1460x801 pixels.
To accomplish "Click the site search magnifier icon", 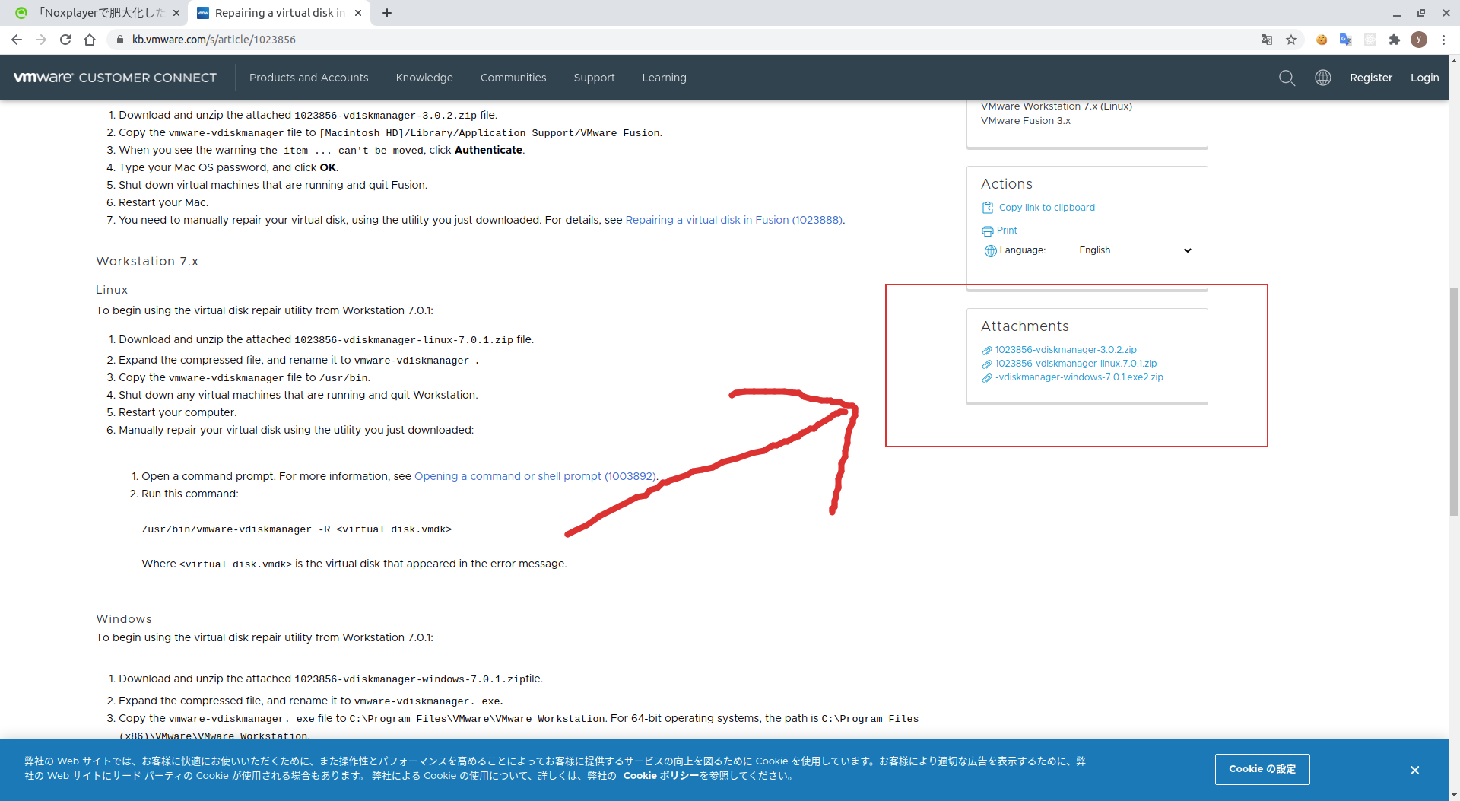I will coord(1287,78).
